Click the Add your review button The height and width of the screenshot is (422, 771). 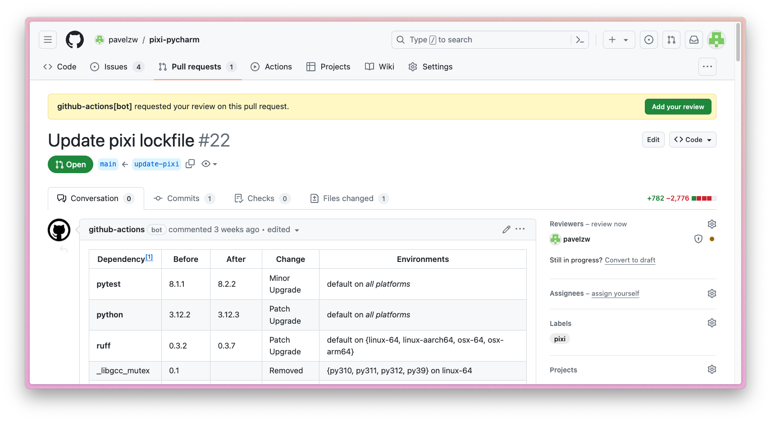(678, 106)
